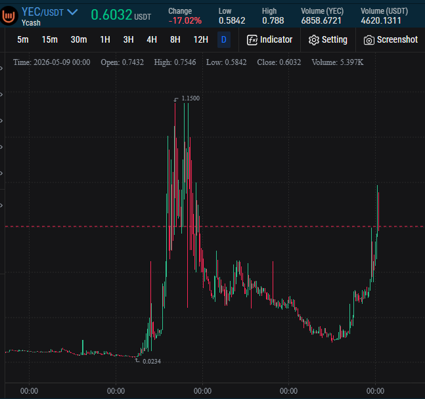Click the Screenshot label
The width and height of the screenshot is (425, 399).
point(397,39)
